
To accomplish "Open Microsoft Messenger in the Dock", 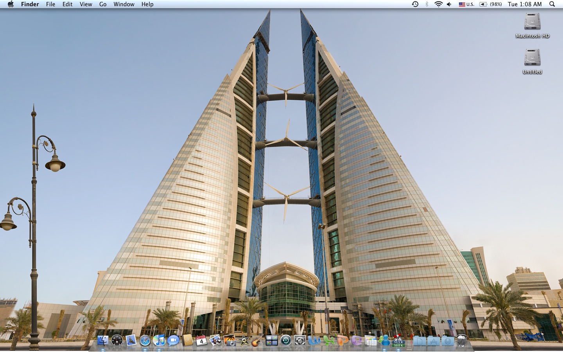I will coord(385,340).
